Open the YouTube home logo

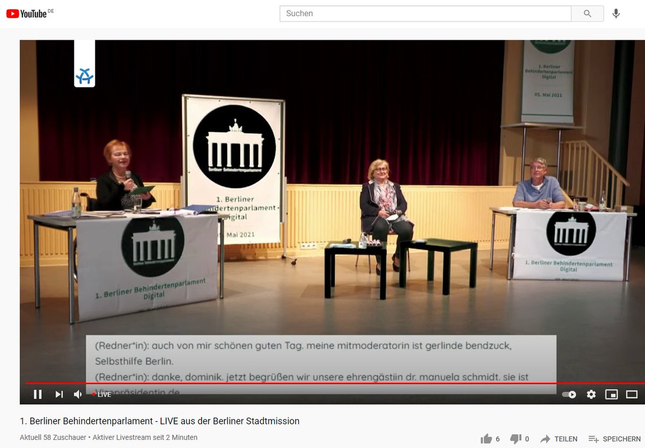coord(27,13)
